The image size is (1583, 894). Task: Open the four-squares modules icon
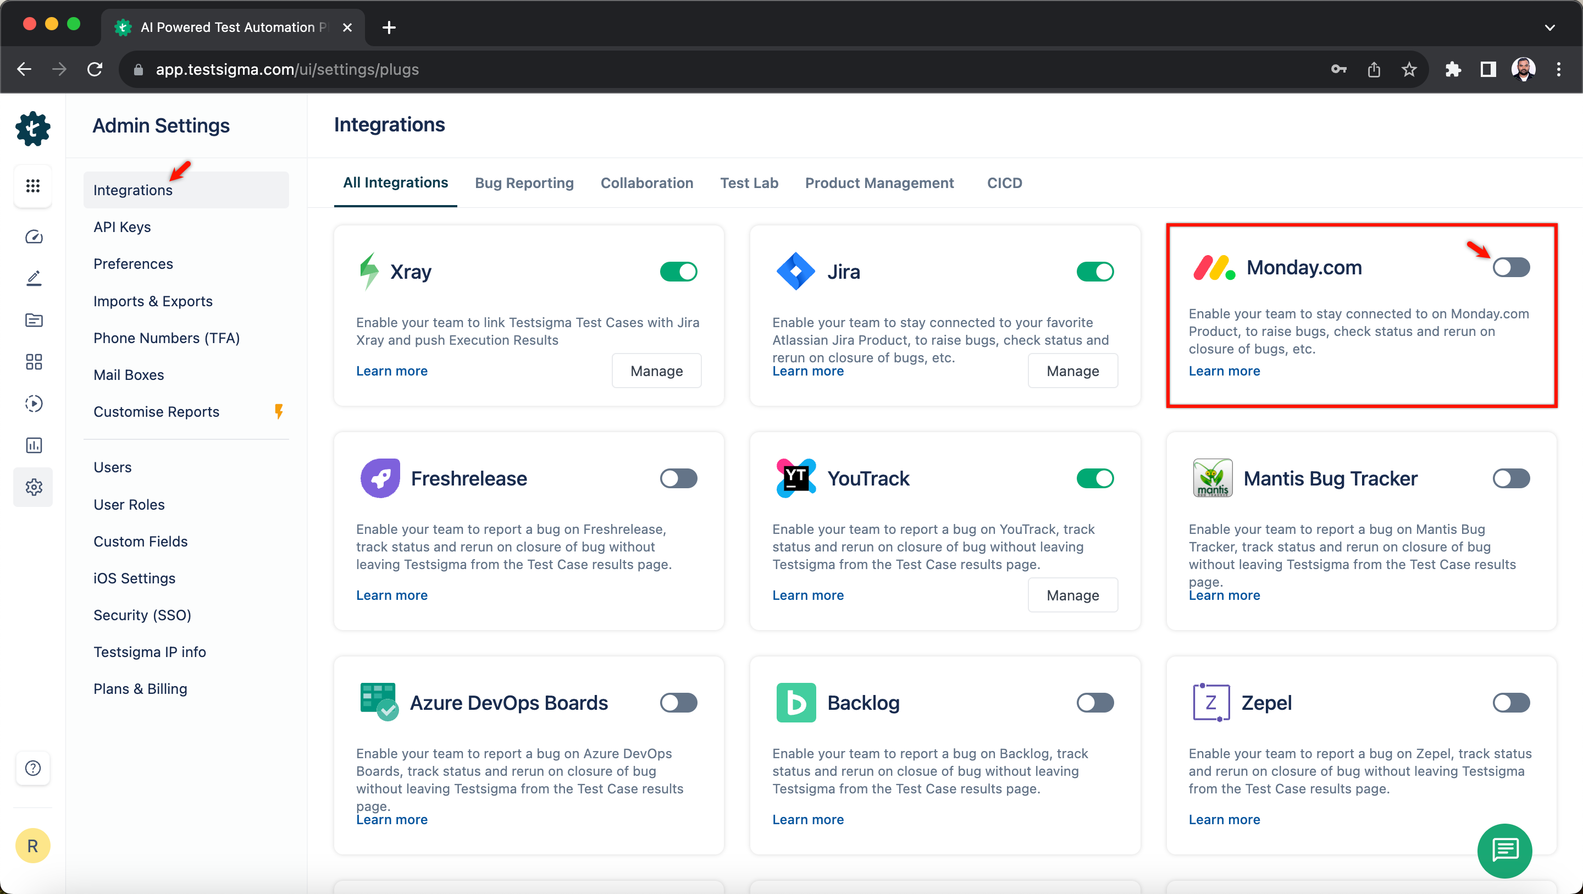pos(33,362)
